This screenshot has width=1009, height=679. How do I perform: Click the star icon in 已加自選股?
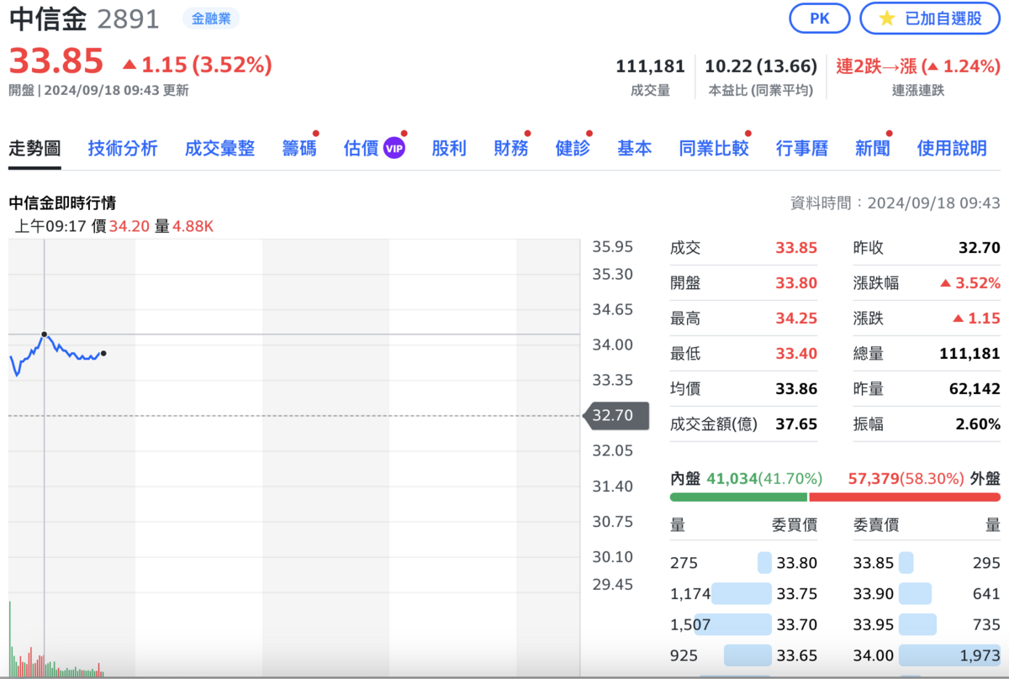[886, 18]
